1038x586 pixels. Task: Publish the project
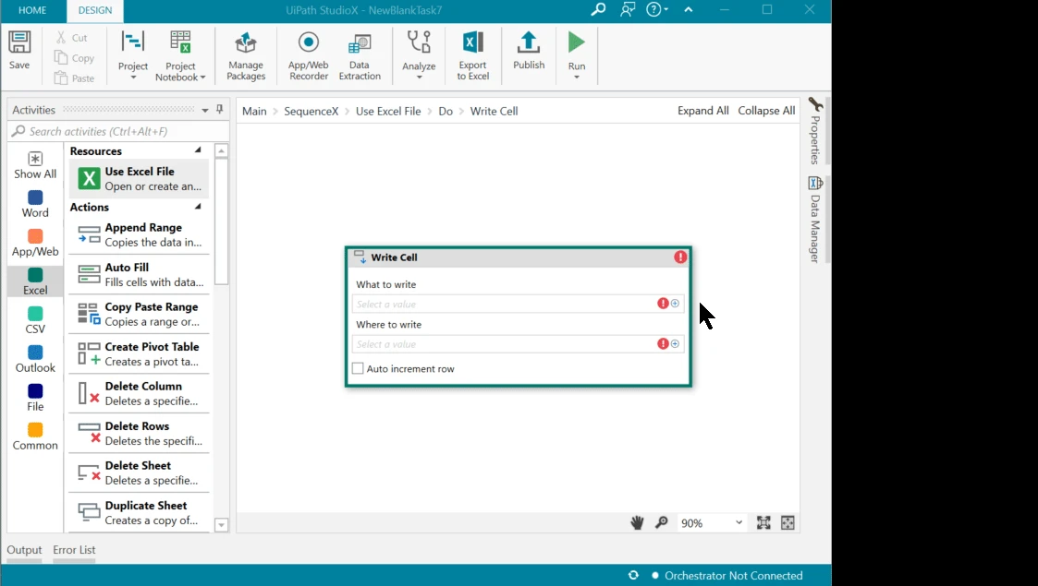click(529, 50)
